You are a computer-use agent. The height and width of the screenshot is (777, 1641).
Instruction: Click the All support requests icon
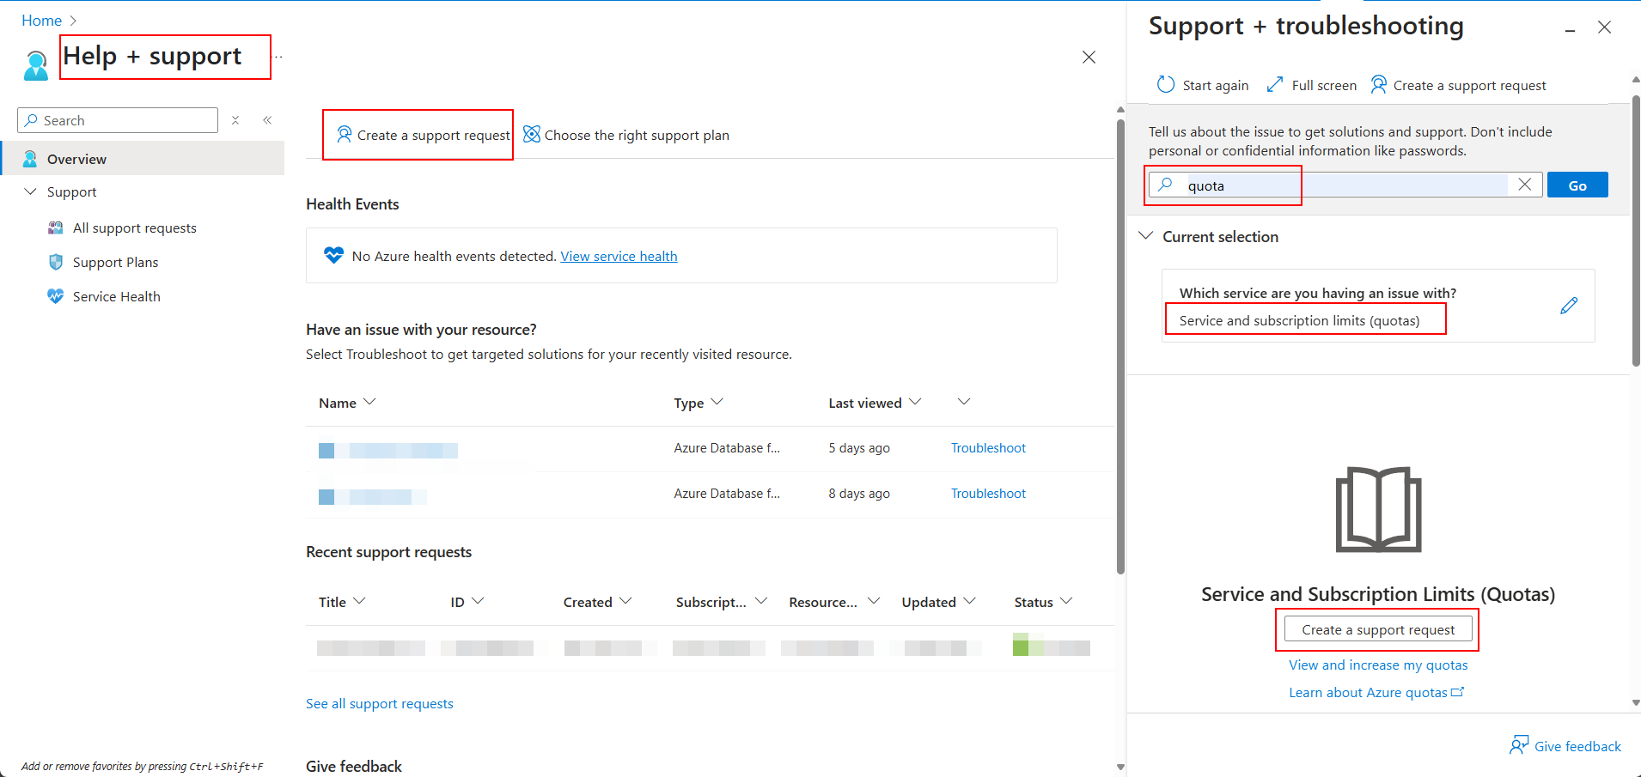click(x=56, y=228)
